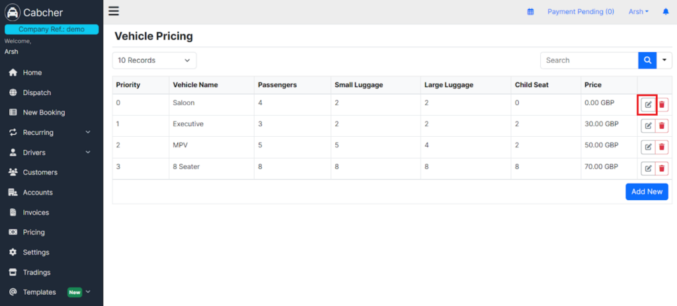677x306 pixels.
Task: Click trash icon for 8 Seater row
Action: (661, 169)
